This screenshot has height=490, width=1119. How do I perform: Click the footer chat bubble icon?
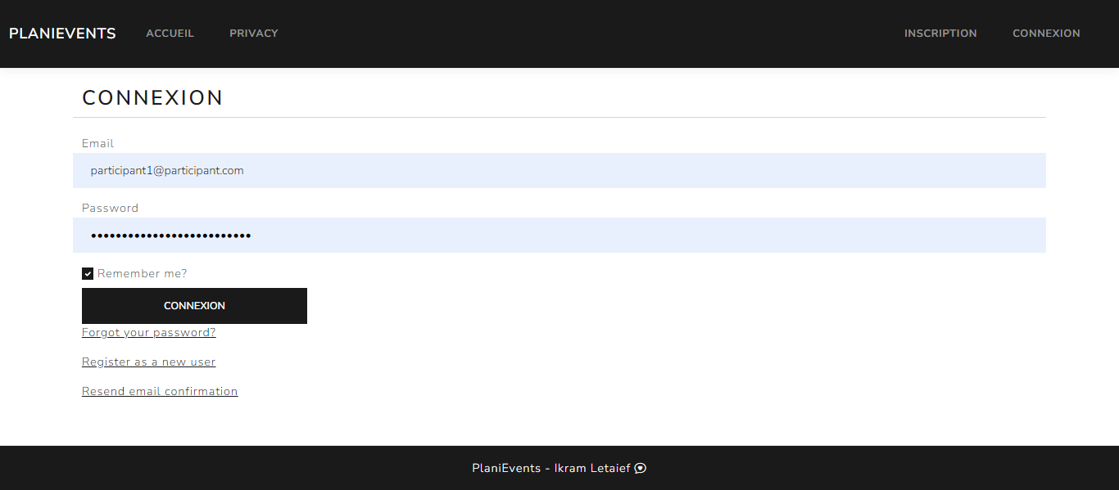pyautogui.click(x=641, y=469)
